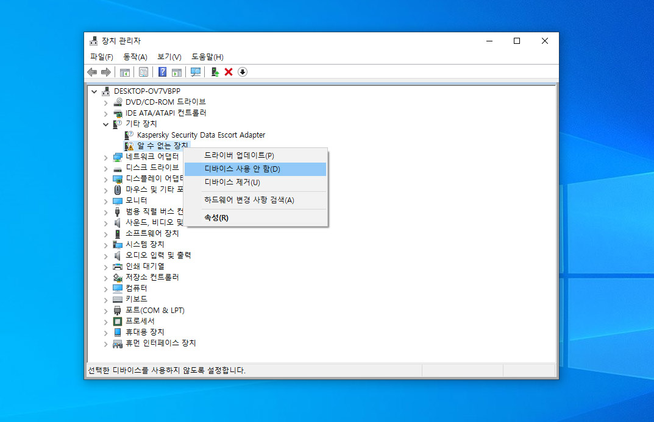The height and width of the screenshot is (422, 654).
Task: Choose 디바이스 제거(U) in context menu
Action: pyautogui.click(x=232, y=182)
